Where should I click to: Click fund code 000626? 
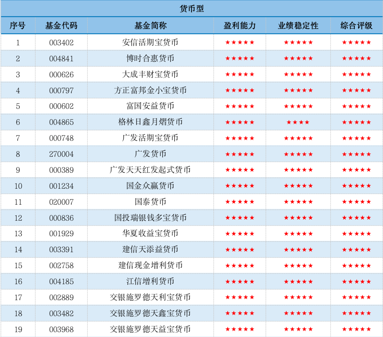pos(61,74)
